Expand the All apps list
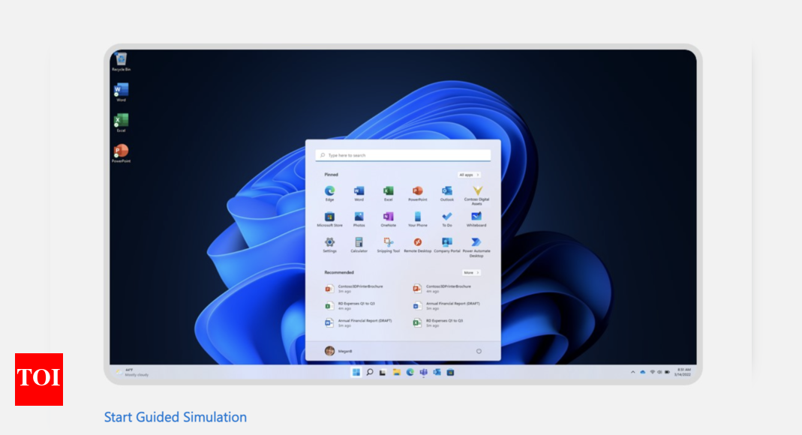The image size is (802, 435). tap(469, 175)
